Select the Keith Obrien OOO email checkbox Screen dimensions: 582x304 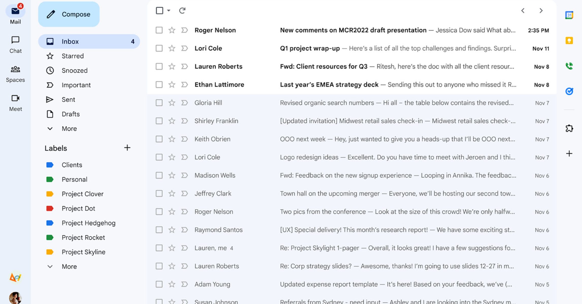(159, 139)
